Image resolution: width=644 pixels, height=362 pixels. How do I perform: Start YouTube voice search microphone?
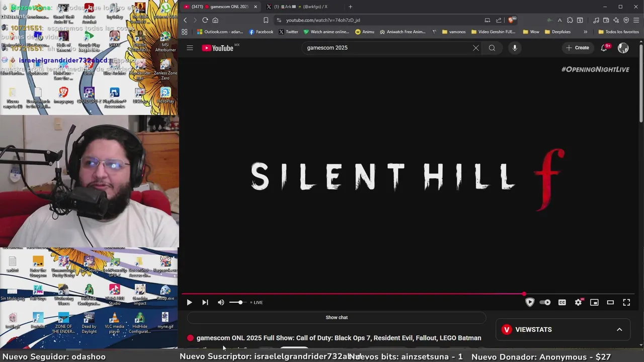pos(514,48)
